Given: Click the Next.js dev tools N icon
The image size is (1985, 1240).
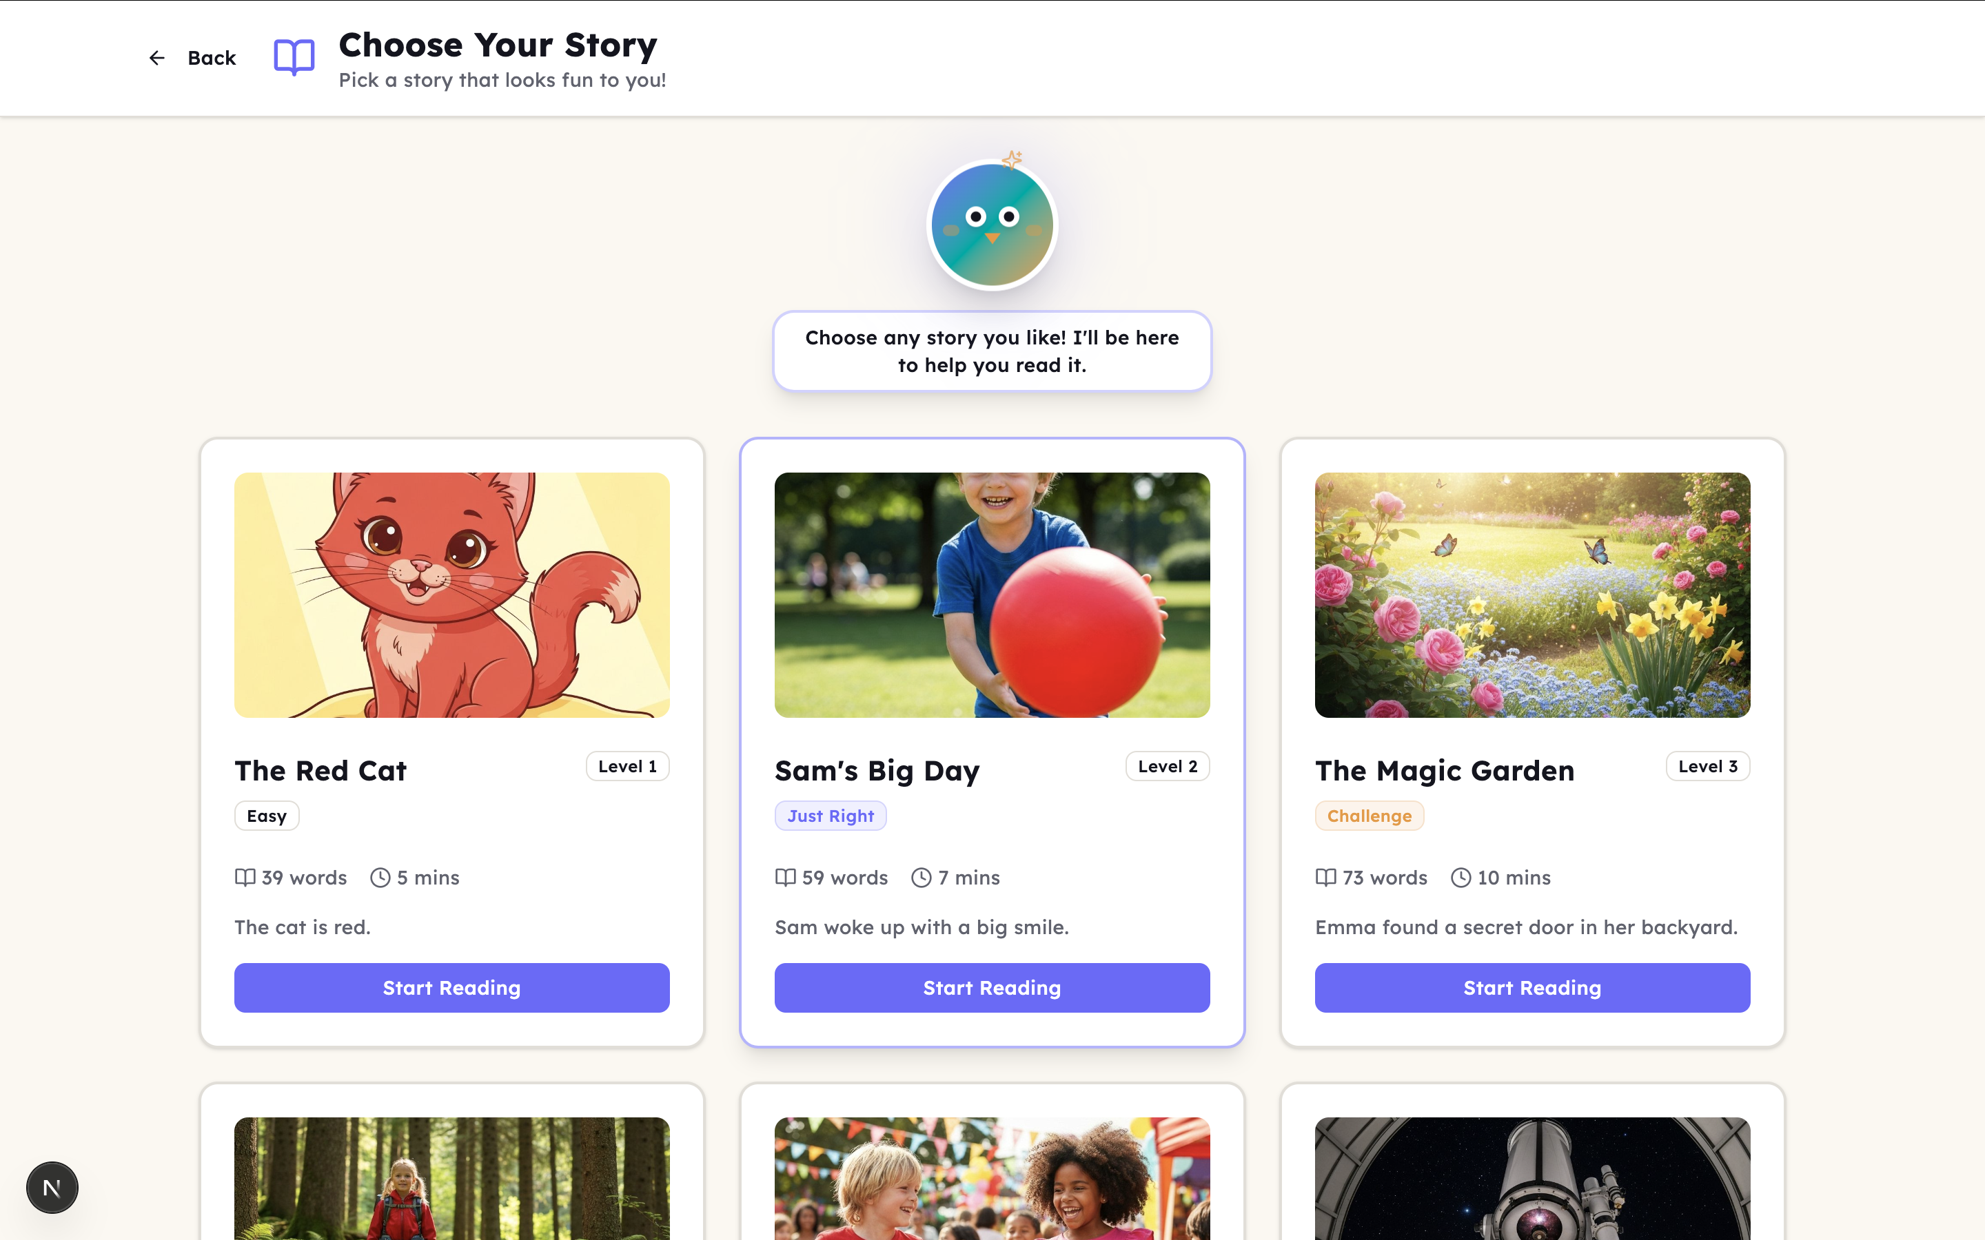Looking at the screenshot, I should tap(52, 1187).
